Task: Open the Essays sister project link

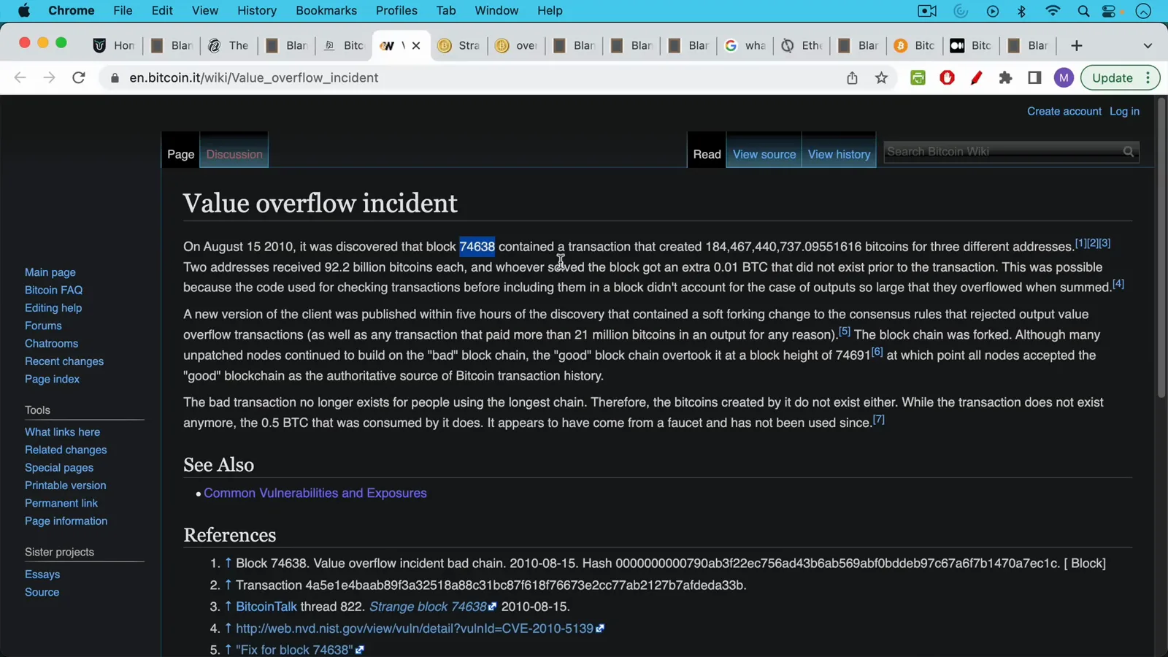Action: (42, 575)
